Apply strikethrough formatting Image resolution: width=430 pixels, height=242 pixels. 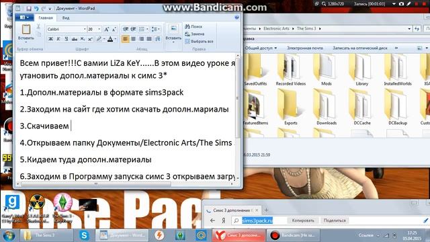click(75, 39)
